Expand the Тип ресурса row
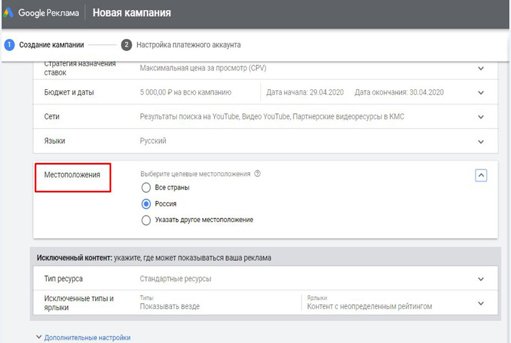511x343 pixels. [x=481, y=279]
